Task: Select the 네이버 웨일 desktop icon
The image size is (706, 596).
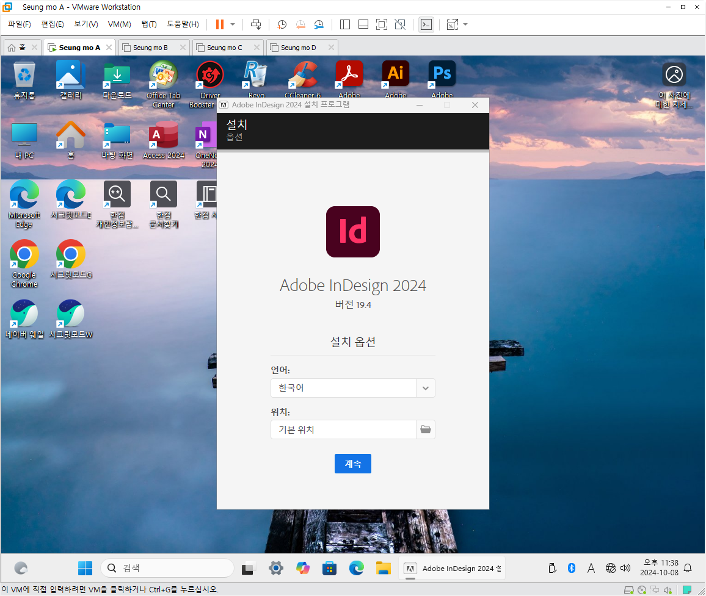Action: 24,320
